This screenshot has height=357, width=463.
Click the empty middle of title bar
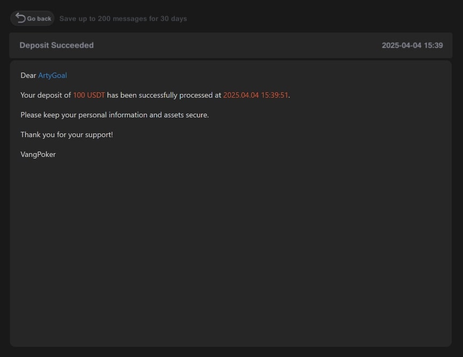(x=235, y=45)
